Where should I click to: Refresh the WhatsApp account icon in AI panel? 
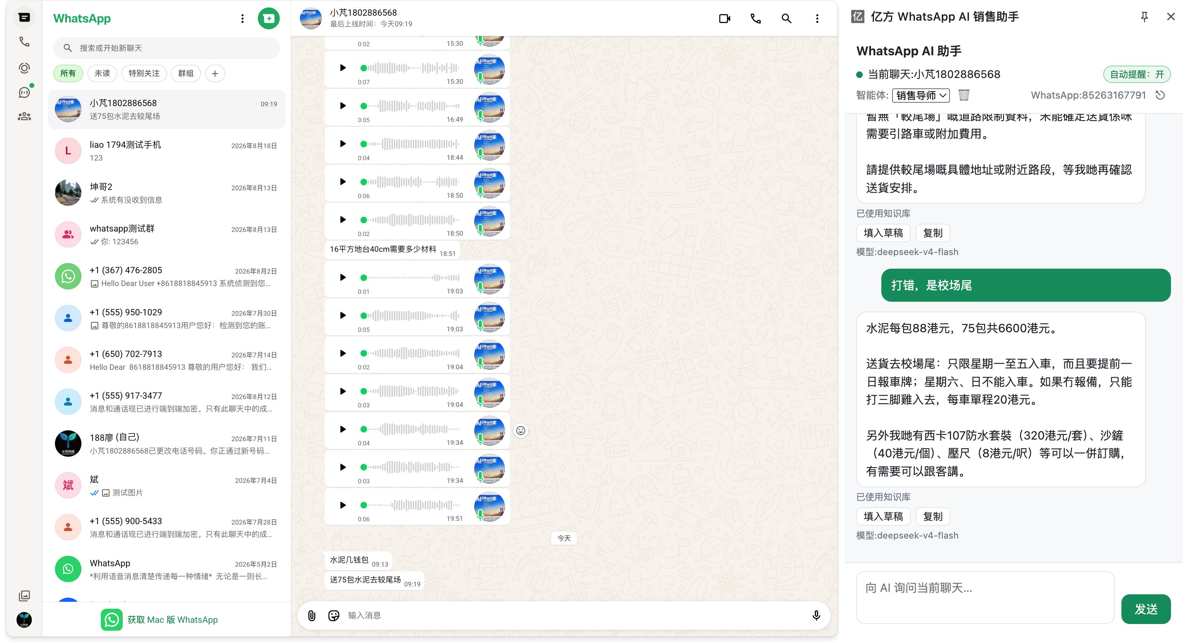pyautogui.click(x=1159, y=95)
